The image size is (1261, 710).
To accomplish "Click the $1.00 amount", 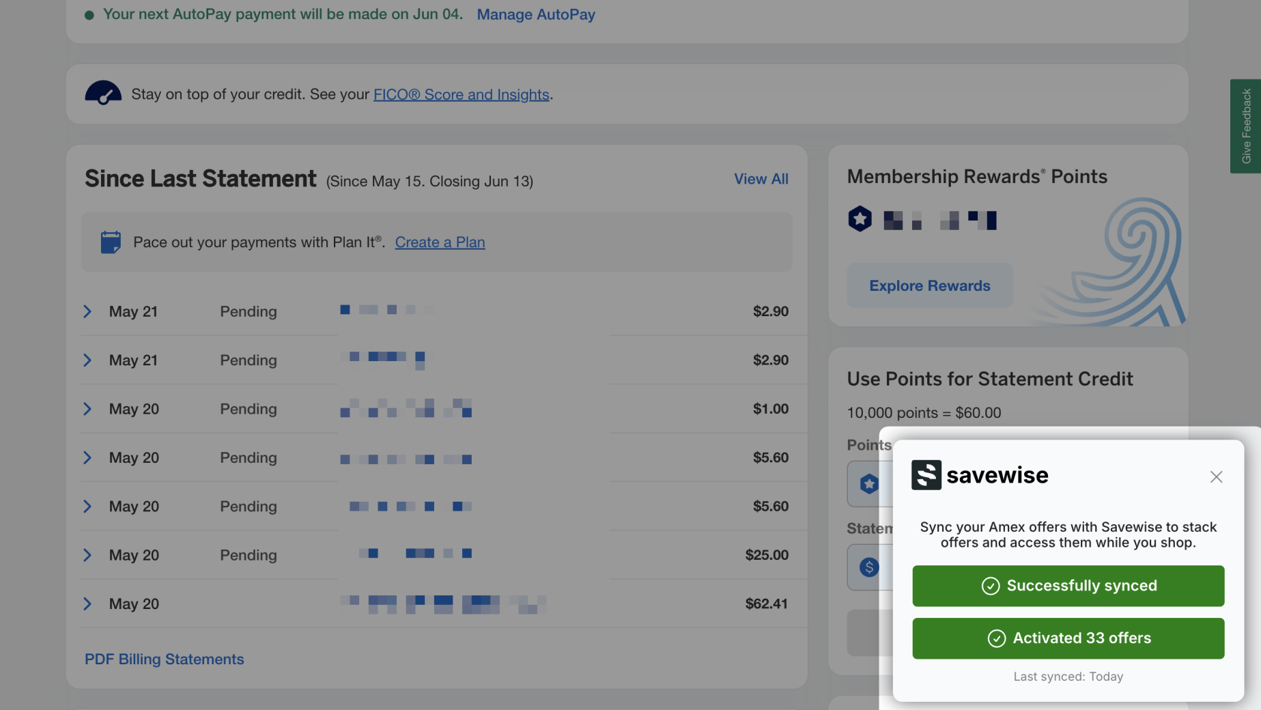I will 770,409.
